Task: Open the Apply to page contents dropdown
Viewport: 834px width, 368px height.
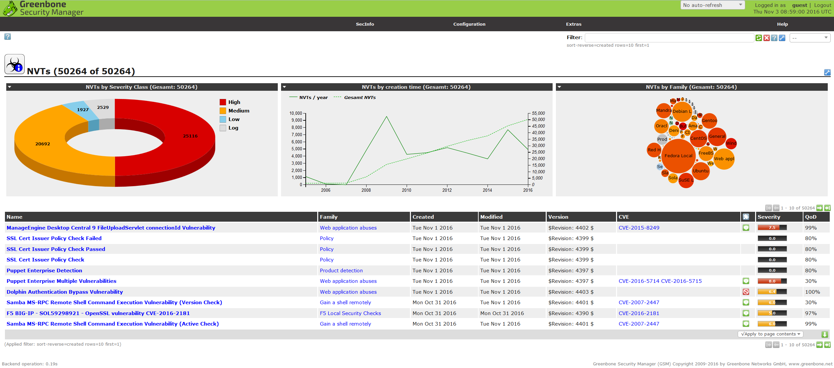Action: [770, 334]
